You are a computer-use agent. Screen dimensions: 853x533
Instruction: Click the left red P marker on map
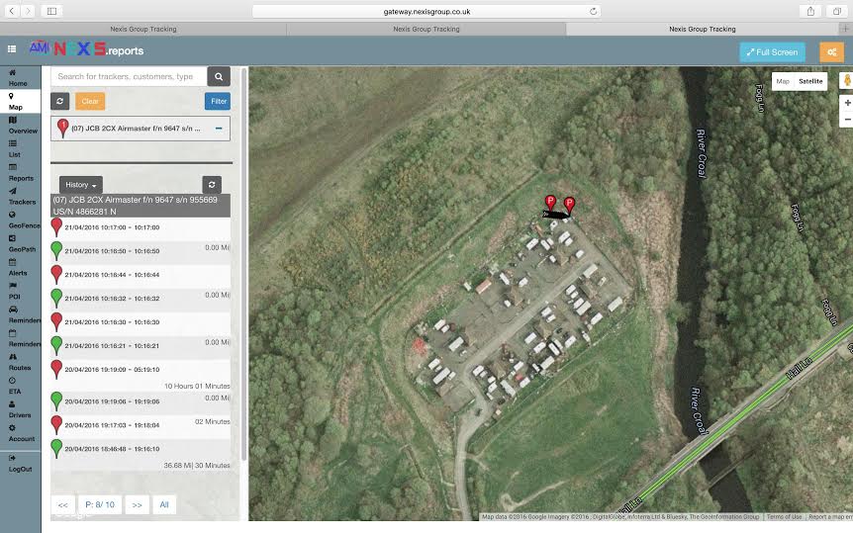point(550,203)
